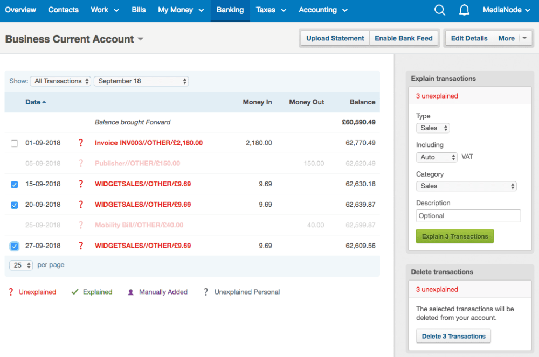539x357 pixels.
Task: Open the search tool
Action: tap(439, 10)
